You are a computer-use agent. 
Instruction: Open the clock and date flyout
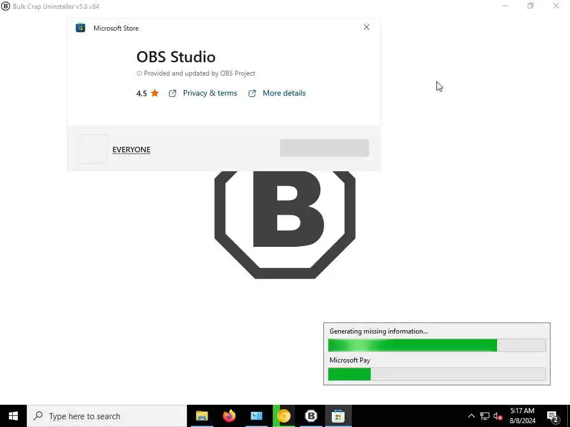pos(522,416)
